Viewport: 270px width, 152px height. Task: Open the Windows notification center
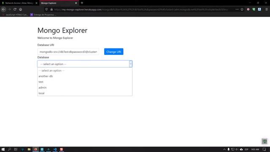[x=265, y=149]
